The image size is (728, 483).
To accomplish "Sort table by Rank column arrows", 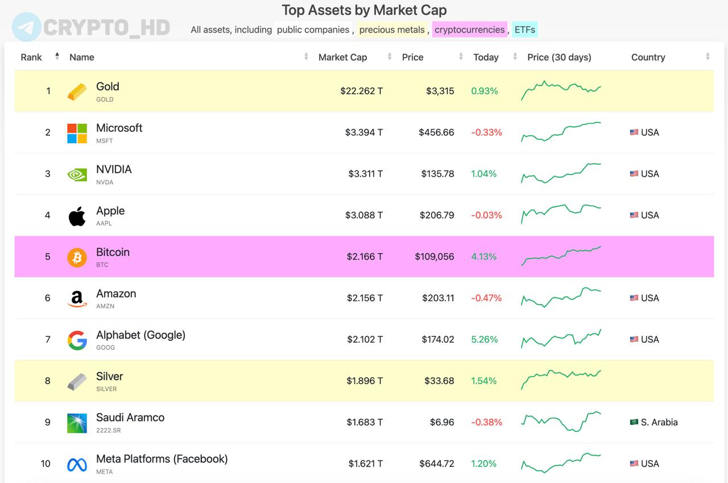I will [x=57, y=56].
